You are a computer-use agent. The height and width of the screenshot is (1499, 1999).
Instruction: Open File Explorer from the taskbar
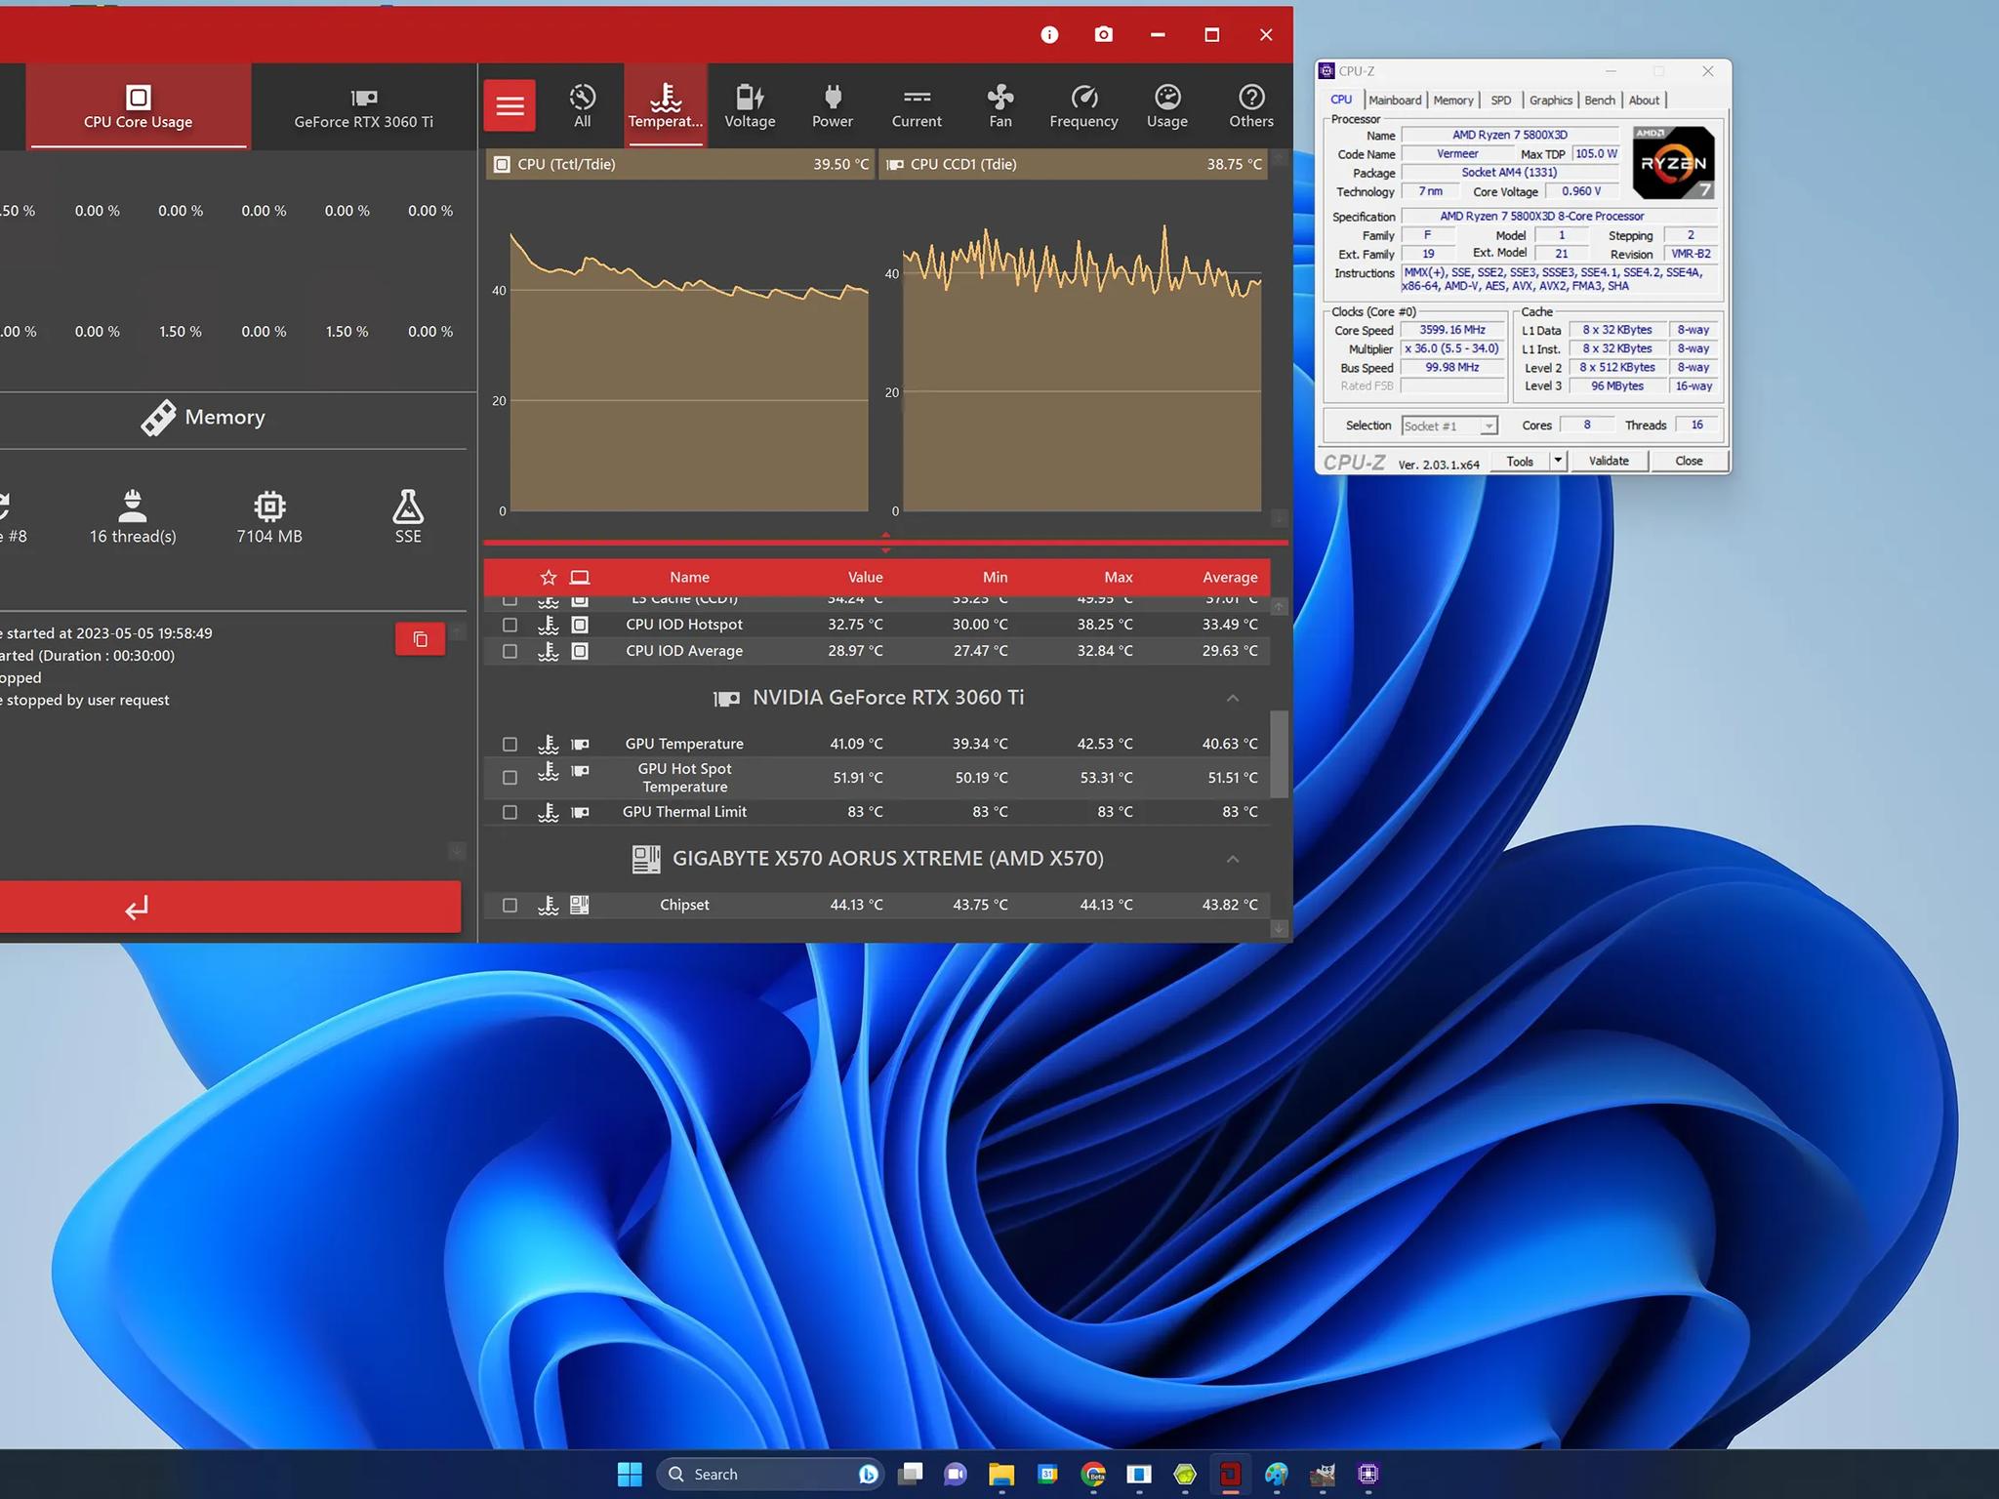coord(1001,1474)
